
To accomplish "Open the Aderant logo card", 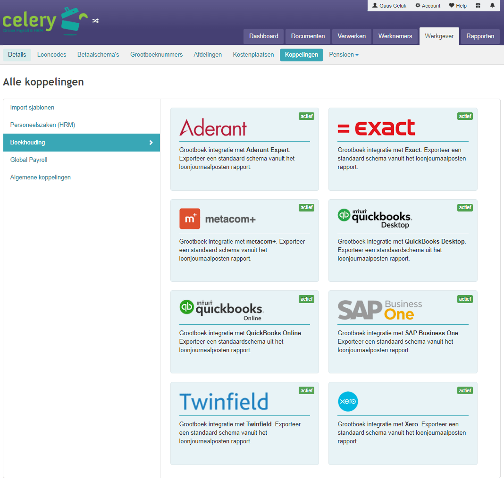I will coord(213,127).
